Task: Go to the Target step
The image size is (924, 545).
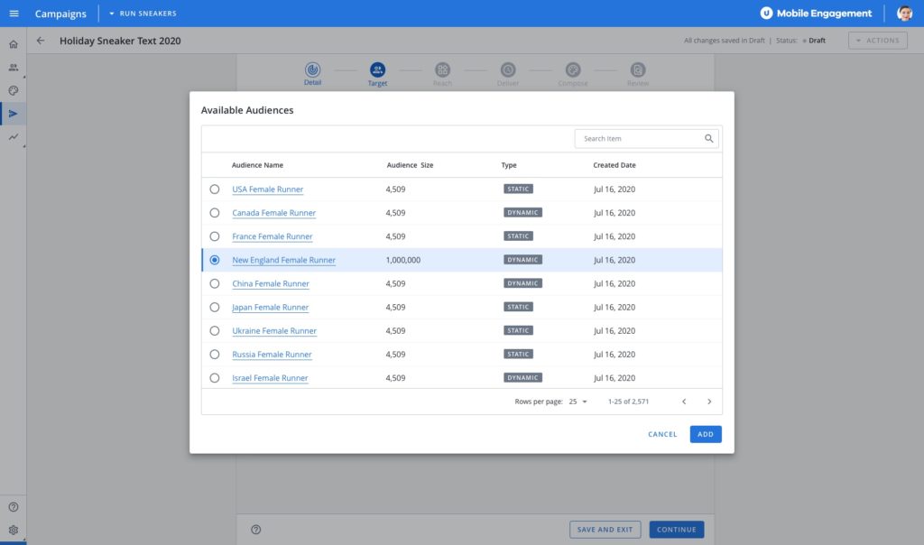Action: (377, 74)
